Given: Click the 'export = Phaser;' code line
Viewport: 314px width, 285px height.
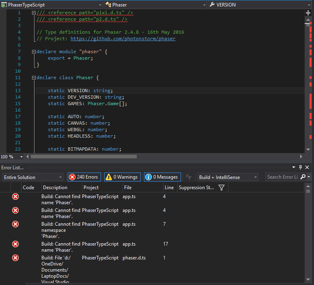Looking at the screenshot, I should (x=70, y=58).
